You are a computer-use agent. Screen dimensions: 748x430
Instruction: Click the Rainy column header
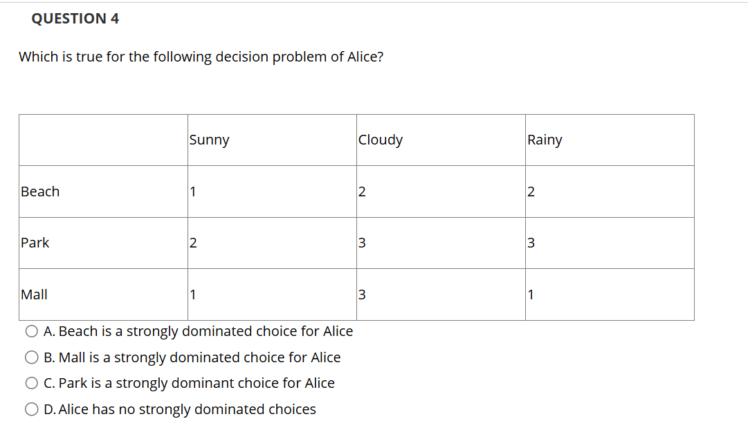point(545,140)
